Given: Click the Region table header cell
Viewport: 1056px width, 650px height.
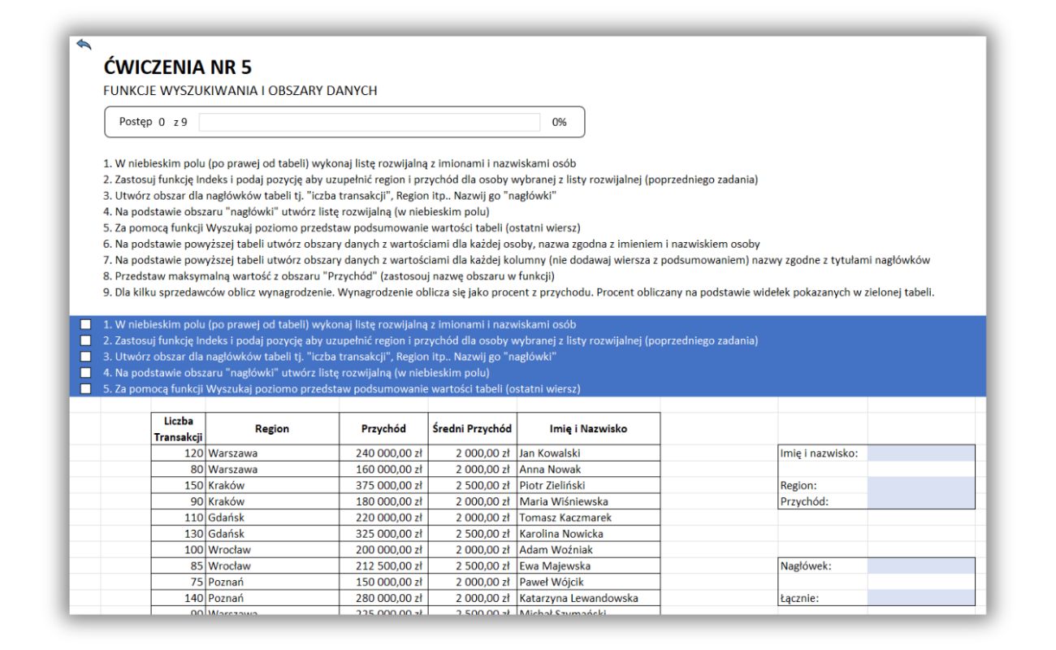Looking at the screenshot, I should point(272,429).
